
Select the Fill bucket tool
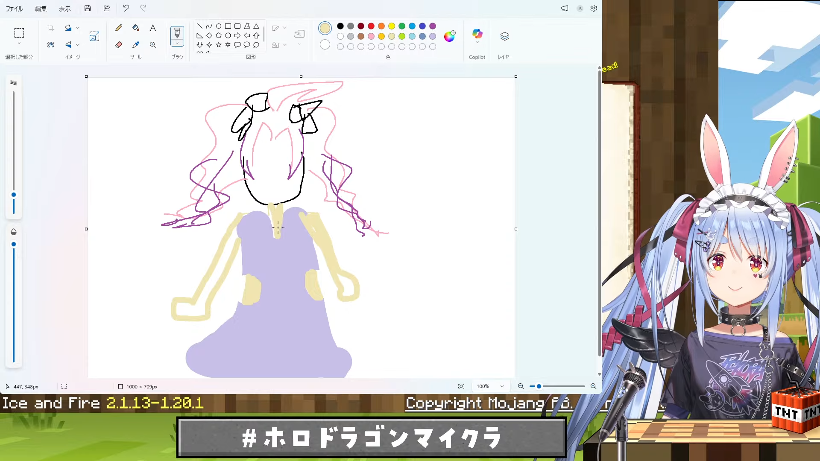pos(136,28)
